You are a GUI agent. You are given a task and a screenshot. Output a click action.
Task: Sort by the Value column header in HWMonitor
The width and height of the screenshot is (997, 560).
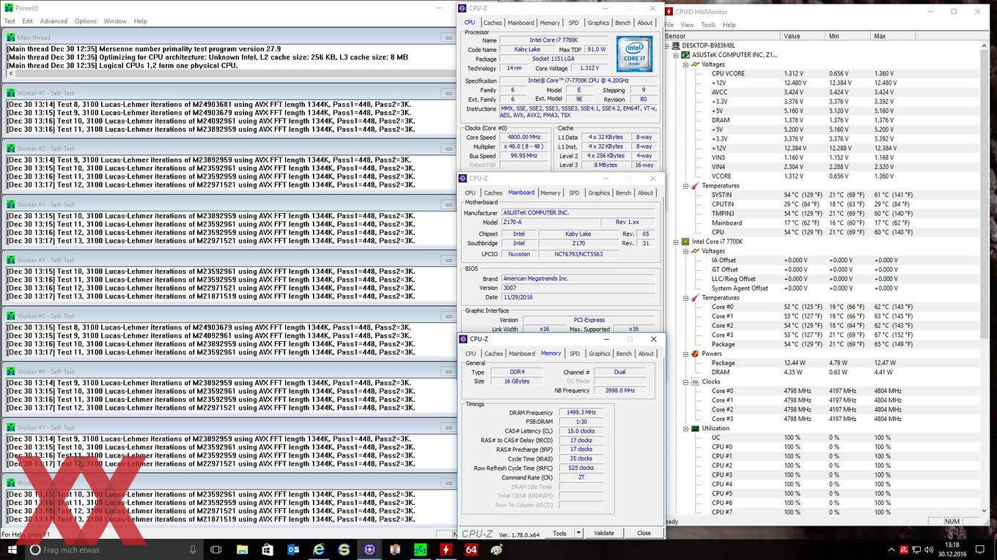(803, 36)
